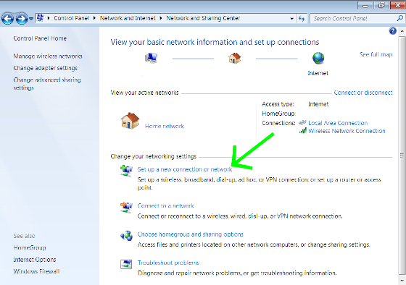The height and width of the screenshot is (285, 406).
Task: Restore down the Control Panel window
Action: [381, 5]
